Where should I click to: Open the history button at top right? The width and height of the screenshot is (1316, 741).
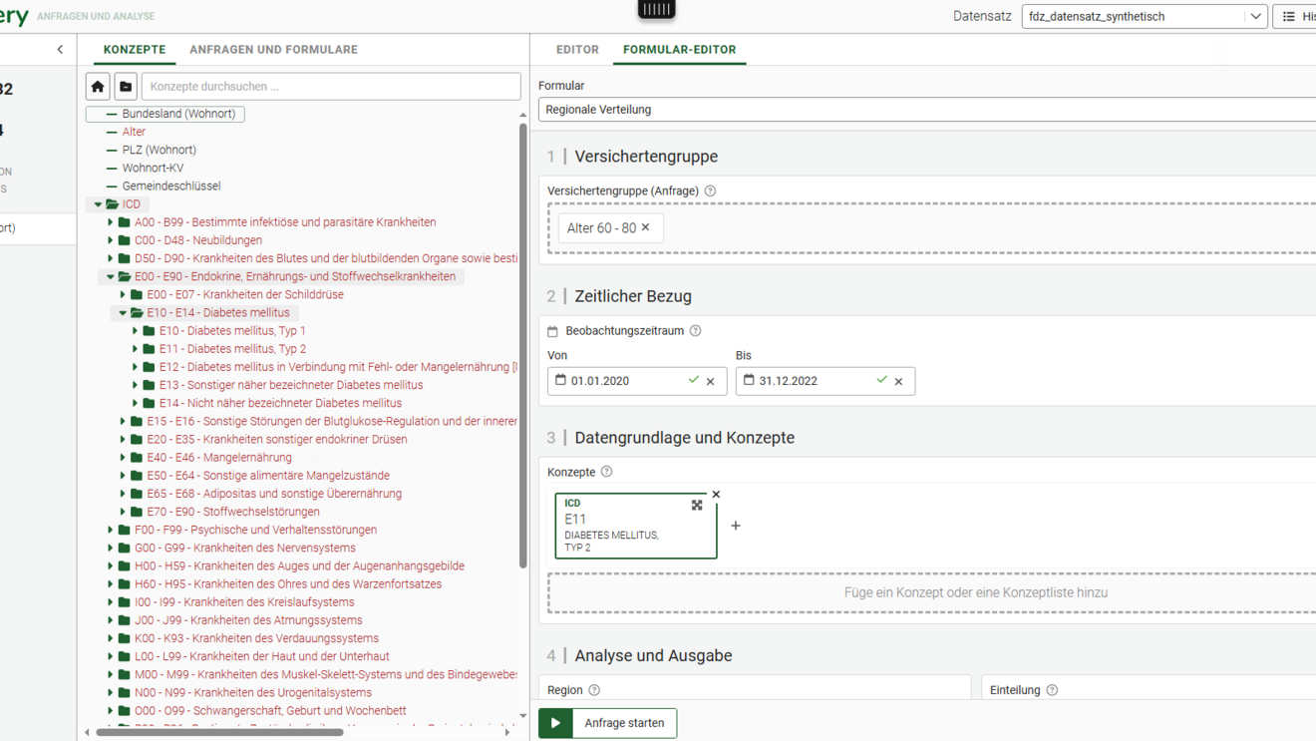(1295, 17)
